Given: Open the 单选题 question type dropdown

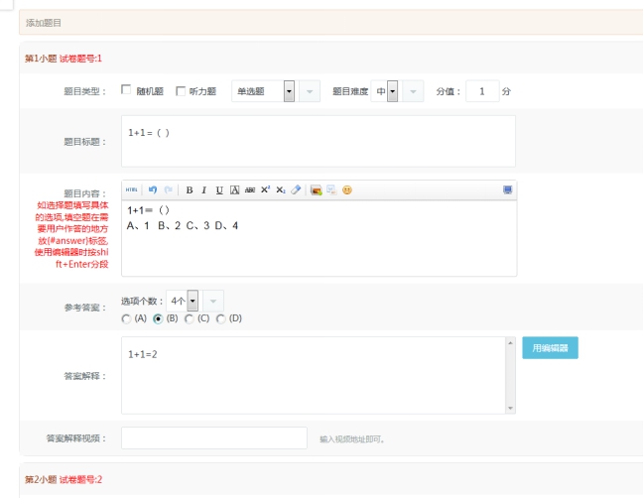Looking at the screenshot, I should point(289,91).
